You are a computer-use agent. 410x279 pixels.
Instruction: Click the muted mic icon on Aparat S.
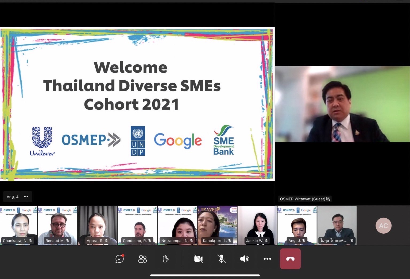[x=106, y=241]
